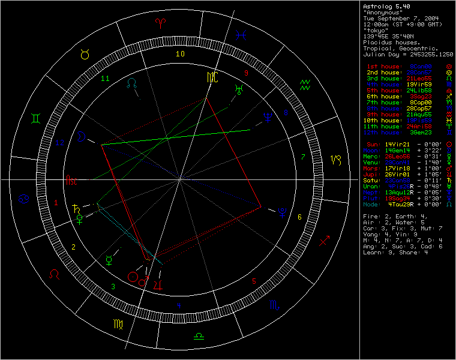
Task: Select the red Sun circle in the chart
Action: (x=133, y=277)
